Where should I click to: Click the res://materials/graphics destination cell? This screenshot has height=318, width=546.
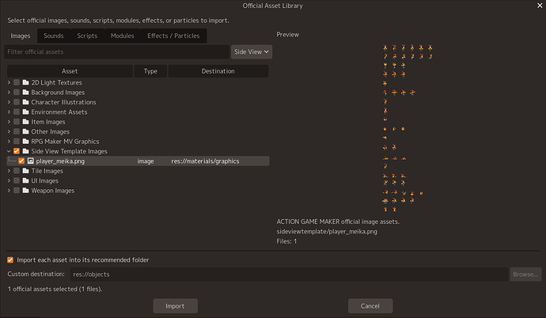(205, 161)
